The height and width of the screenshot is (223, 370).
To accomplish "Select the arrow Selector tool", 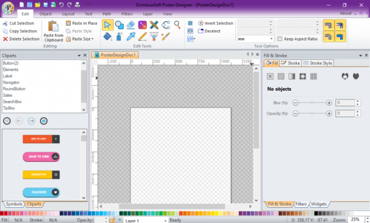I will 108,25.
